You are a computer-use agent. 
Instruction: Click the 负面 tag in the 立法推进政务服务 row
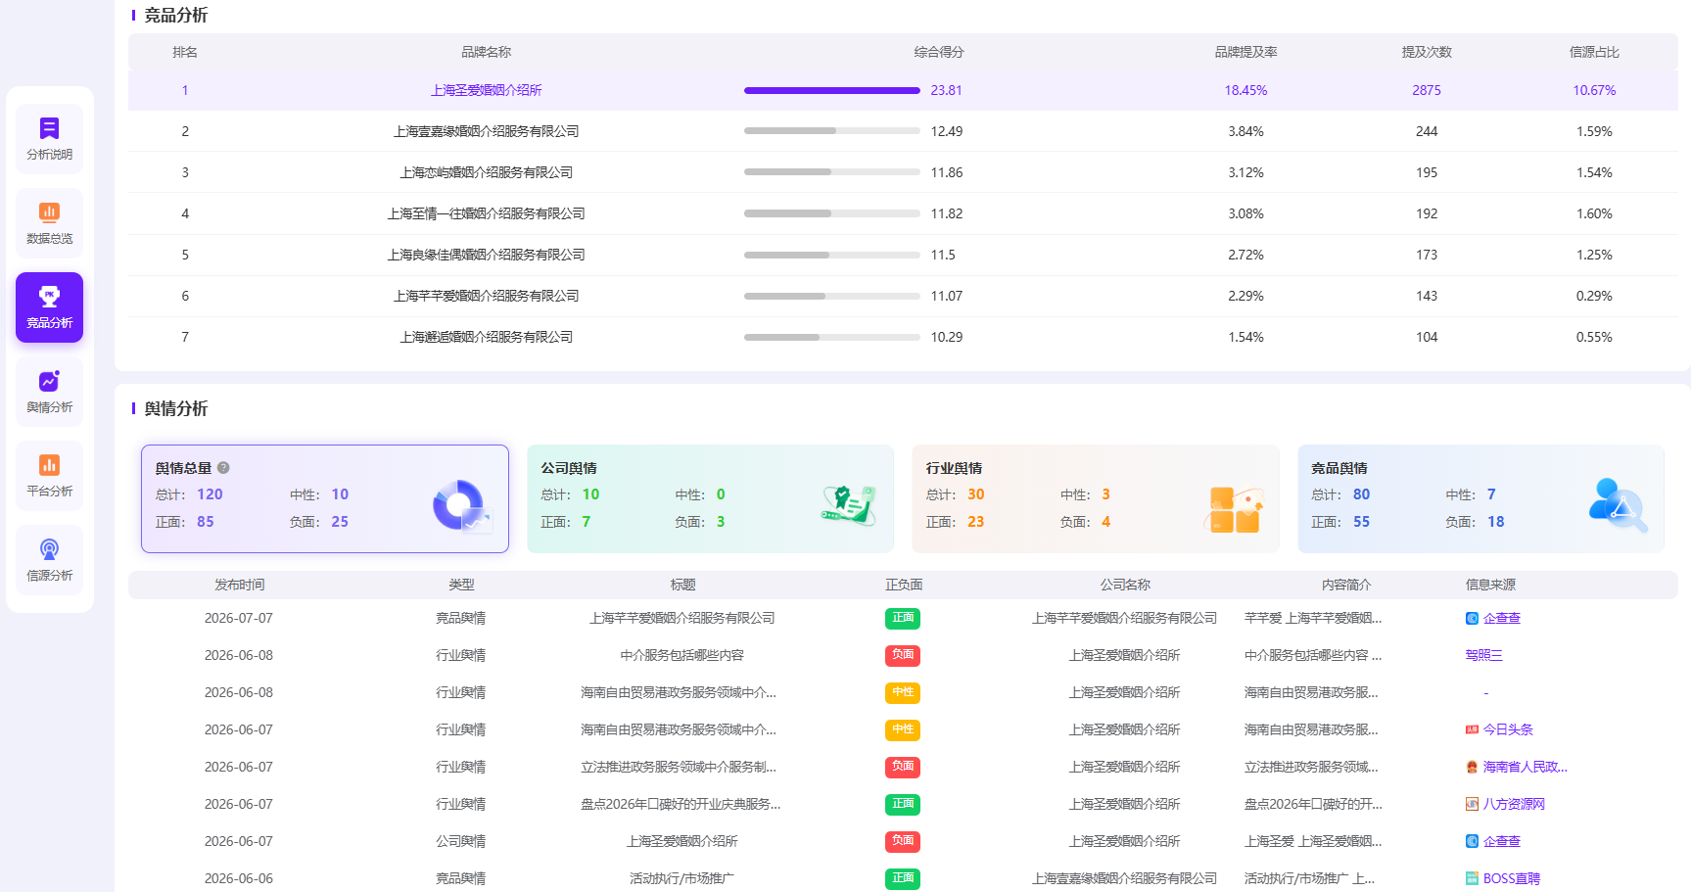click(x=903, y=767)
